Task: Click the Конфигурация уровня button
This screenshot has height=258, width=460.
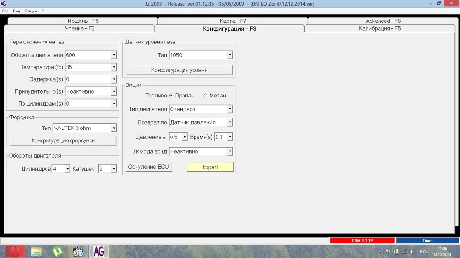Action: coord(179,70)
